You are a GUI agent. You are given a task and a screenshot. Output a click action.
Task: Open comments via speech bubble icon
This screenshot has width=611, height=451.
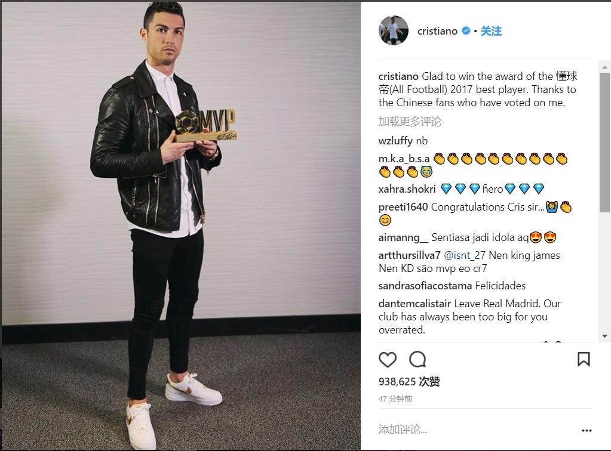coord(417,359)
